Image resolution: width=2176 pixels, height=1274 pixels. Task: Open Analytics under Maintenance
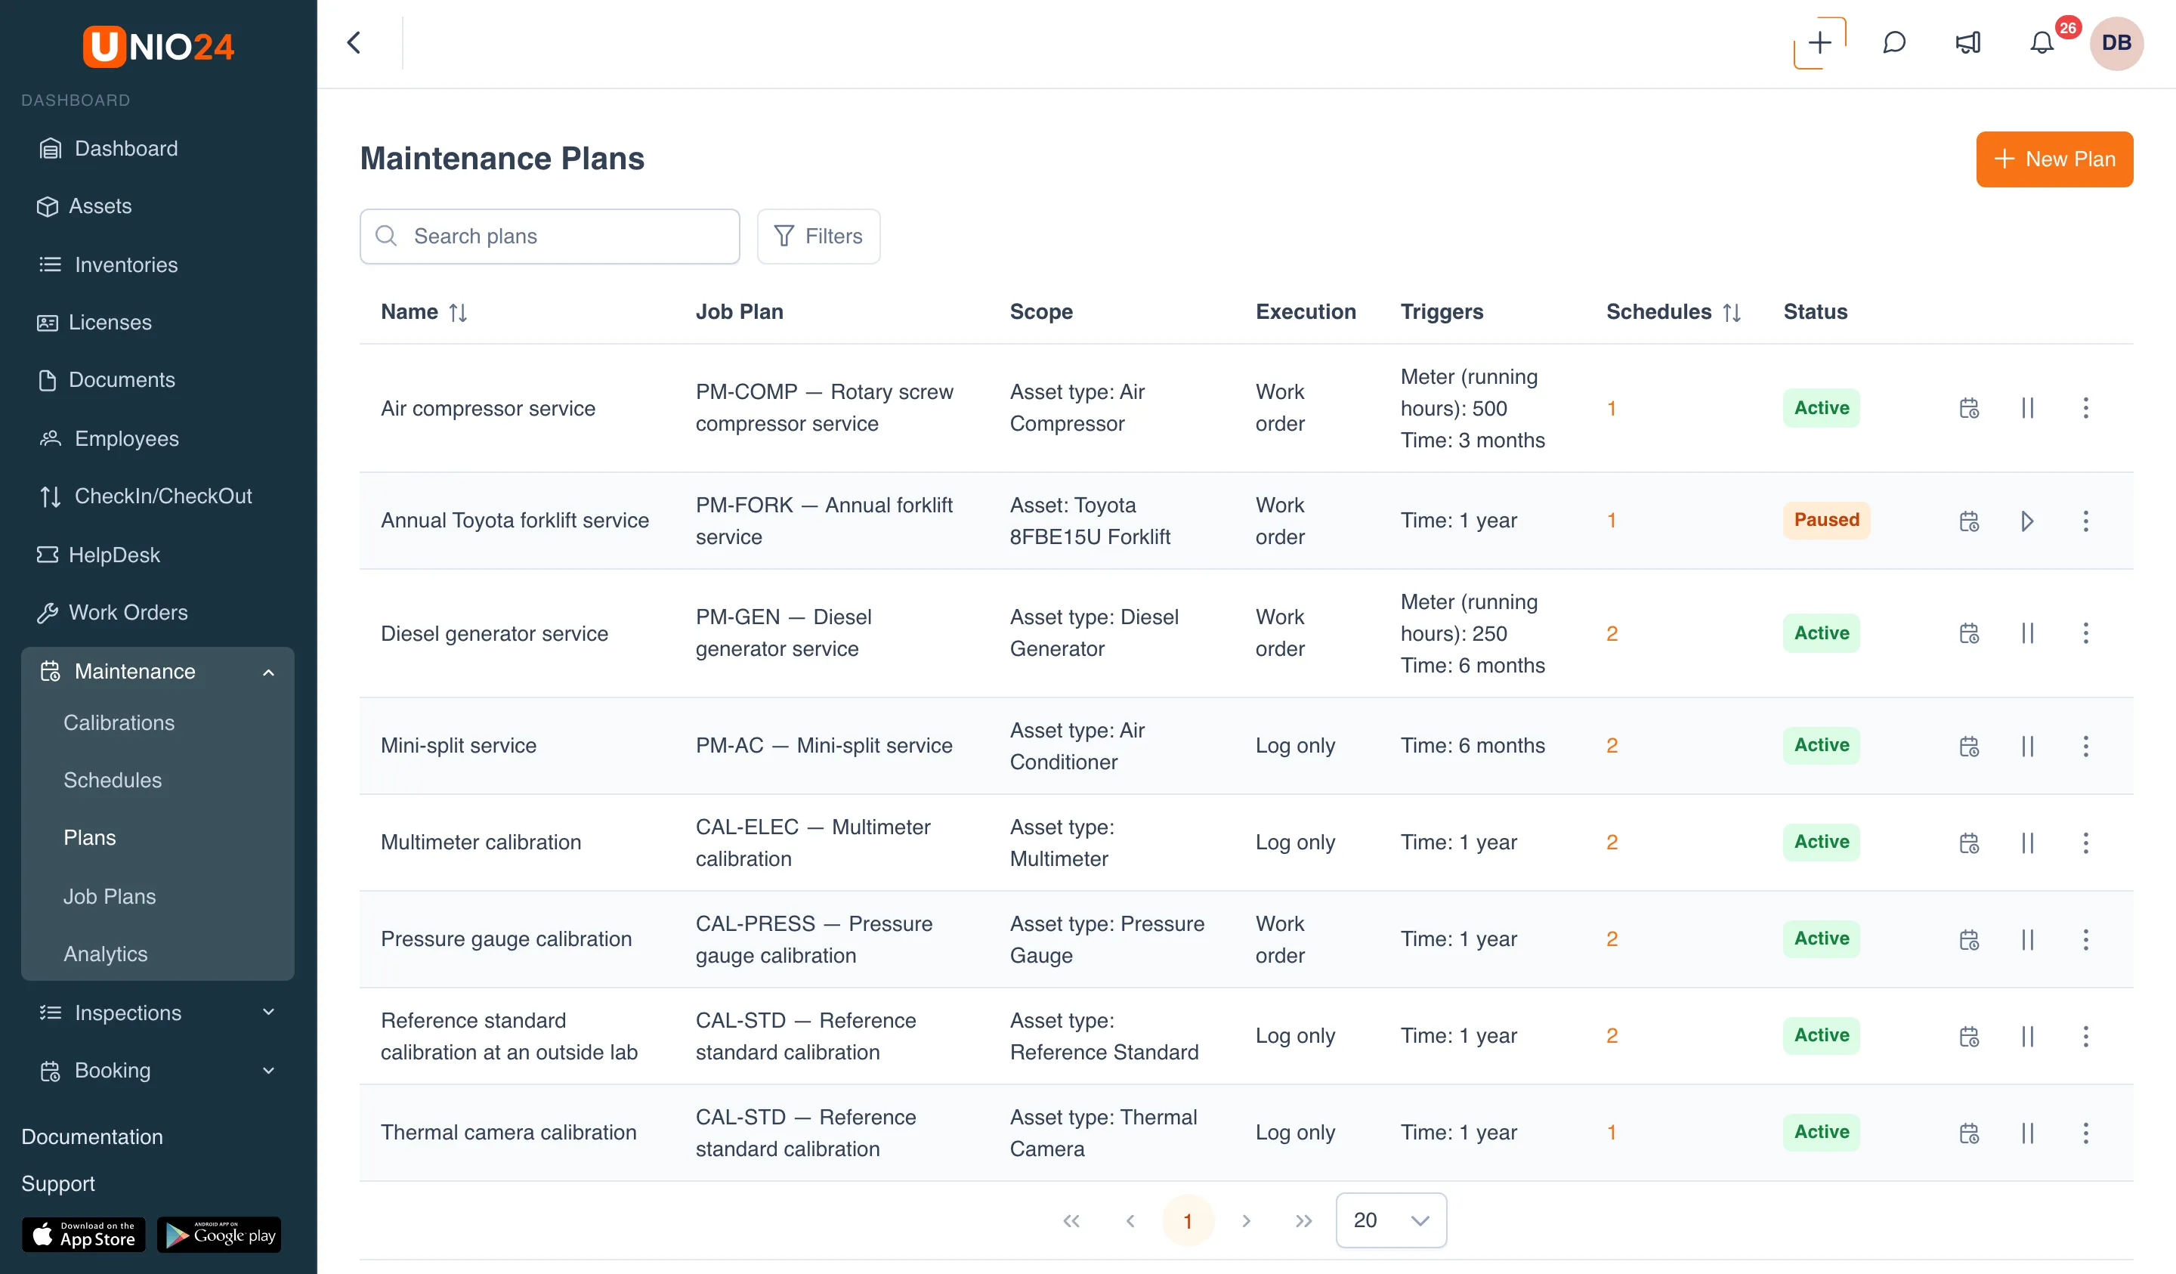pyautogui.click(x=105, y=954)
